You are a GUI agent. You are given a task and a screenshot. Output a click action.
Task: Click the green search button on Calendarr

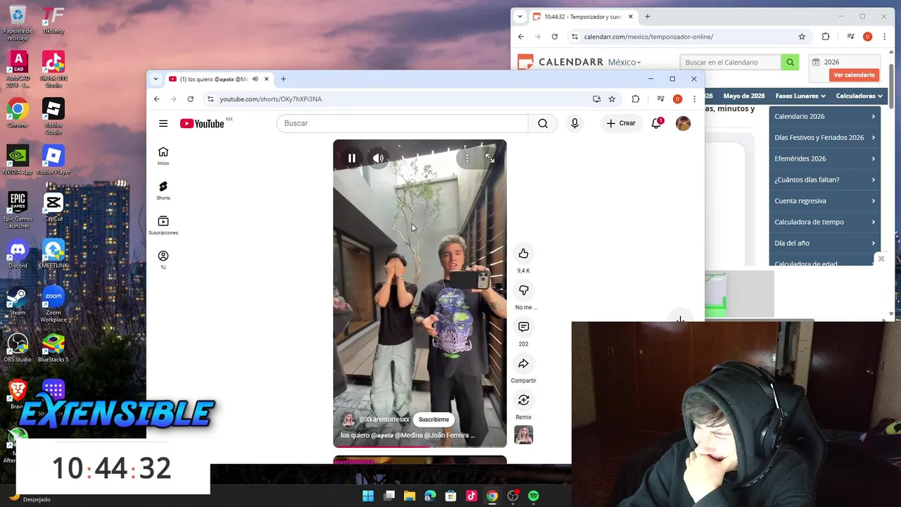pyautogui.click(x=790, y=62)
